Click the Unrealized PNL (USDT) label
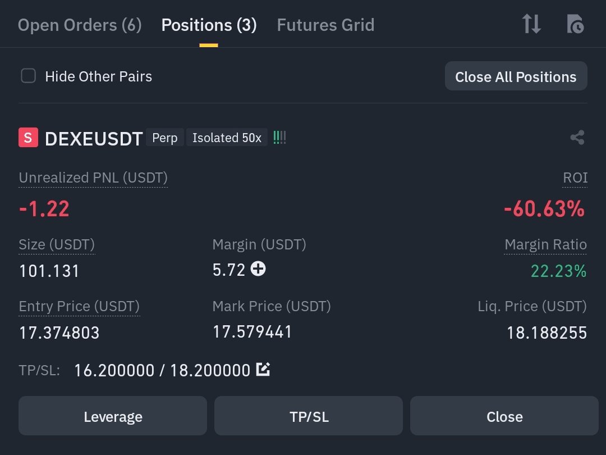This screenshot has height=455, width=606. pos(93,178)
